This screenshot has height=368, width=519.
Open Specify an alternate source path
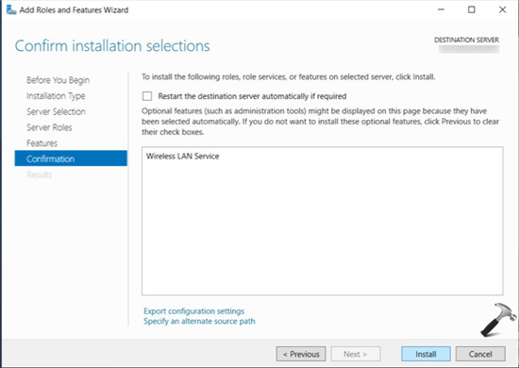pyautogui.click(x=199, y=322)
